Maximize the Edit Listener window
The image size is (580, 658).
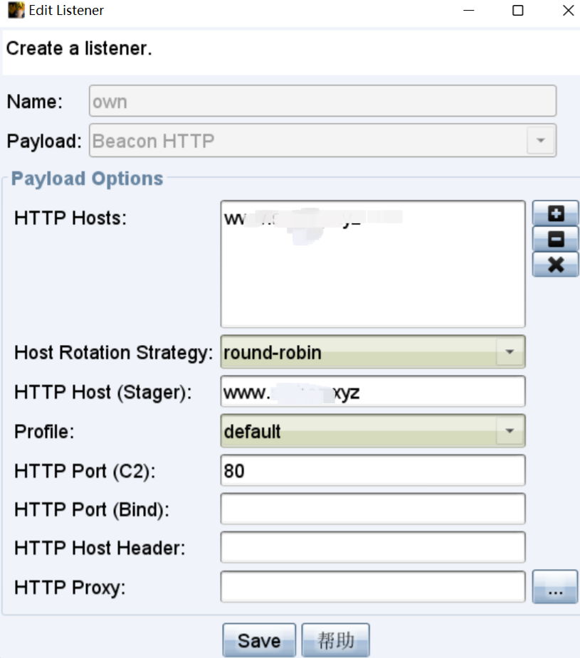518,11
